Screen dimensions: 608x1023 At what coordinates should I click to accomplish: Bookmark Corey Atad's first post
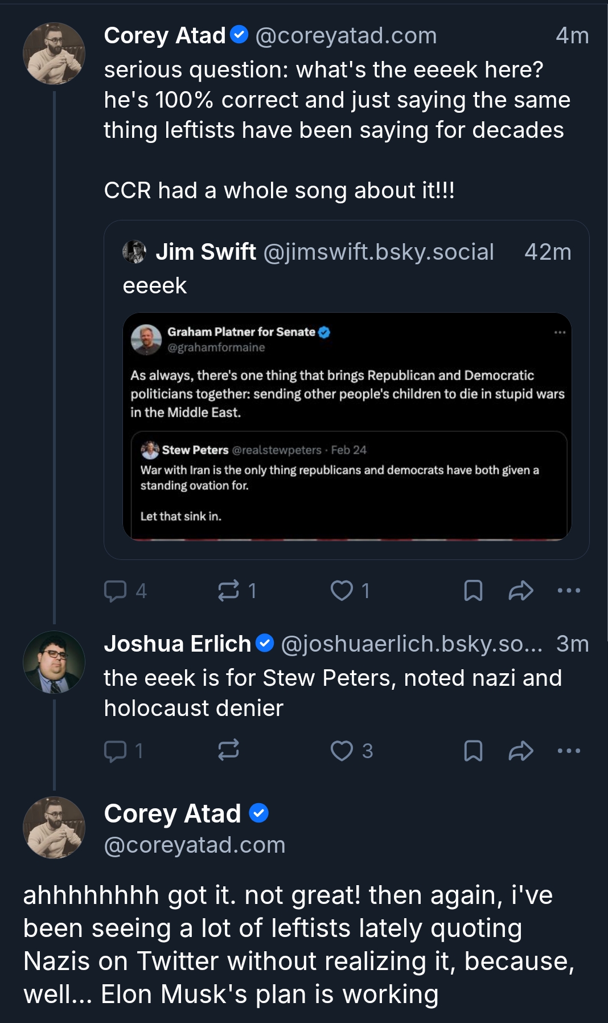click(473, 591)
